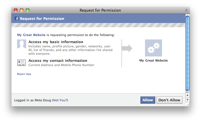The width and height of the screenshot is (201, 122).
Task: Click the lock icon in title bar
Action: (x=186, y=10)
